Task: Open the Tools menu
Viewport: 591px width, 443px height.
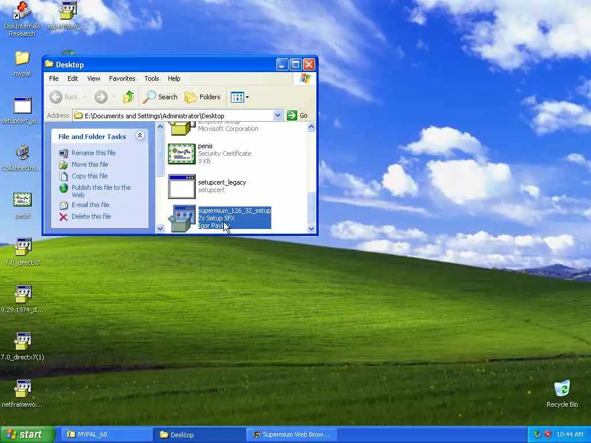Action: coord(152,78)
